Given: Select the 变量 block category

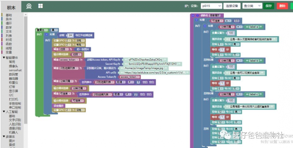Looking at the screenshot, I should click(x=9, y=52).
